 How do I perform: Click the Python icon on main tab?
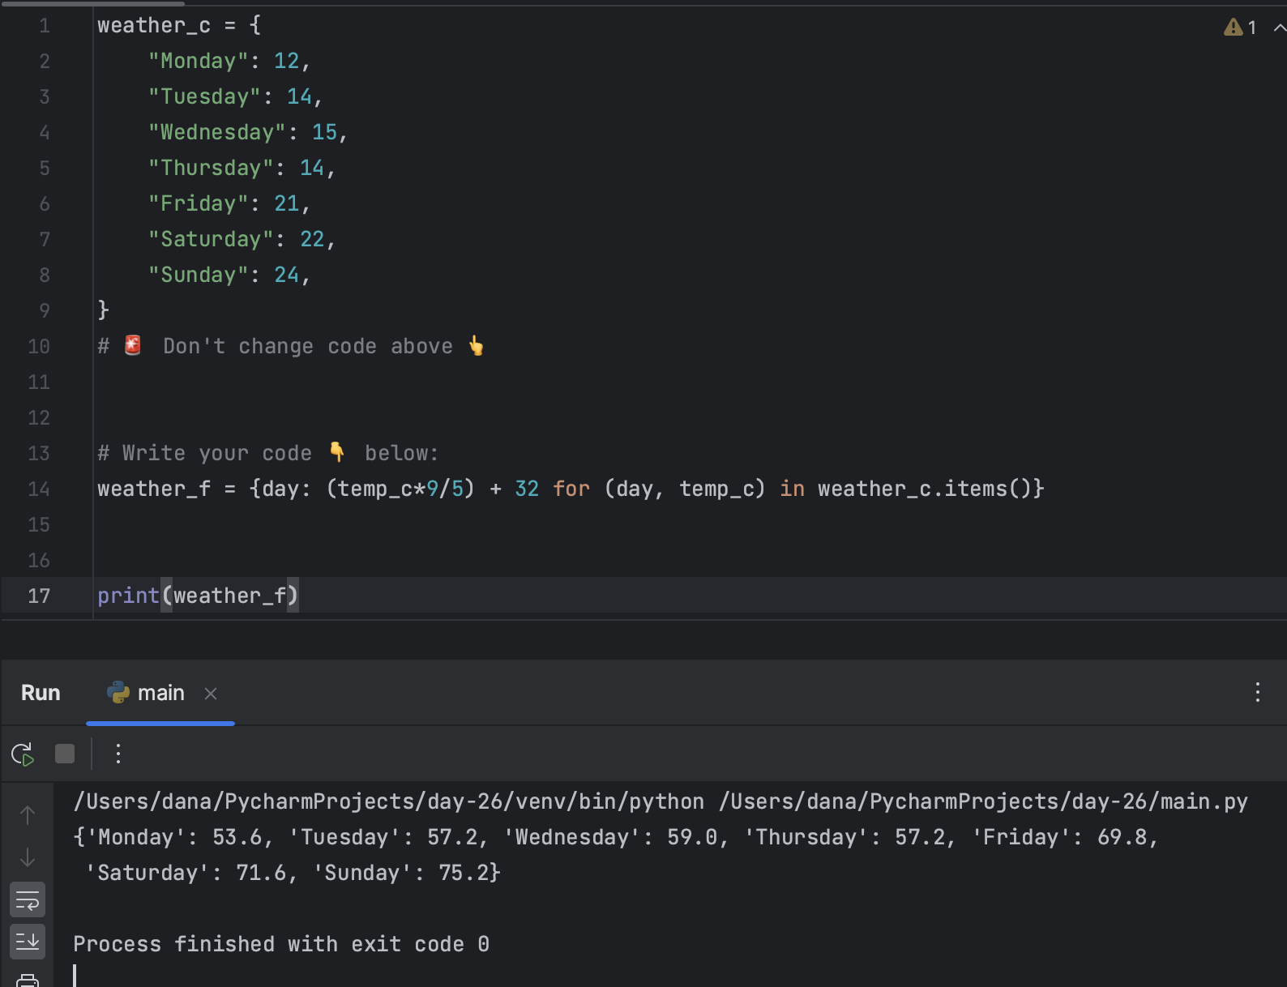pos(118,692)
